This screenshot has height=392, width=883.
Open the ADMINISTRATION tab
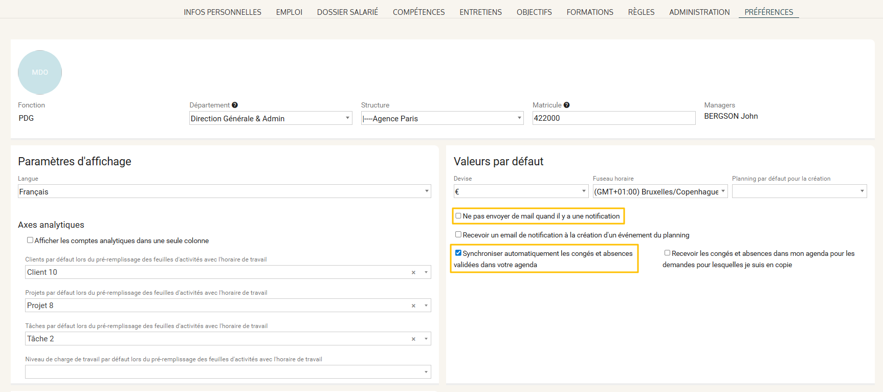pos(699,12)
